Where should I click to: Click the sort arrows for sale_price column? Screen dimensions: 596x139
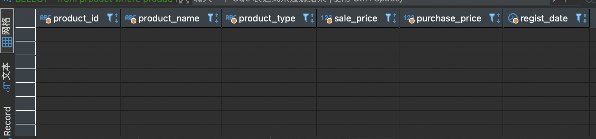[x=395, y=18]
